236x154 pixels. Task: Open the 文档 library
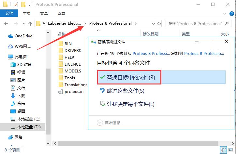point(18,88)
